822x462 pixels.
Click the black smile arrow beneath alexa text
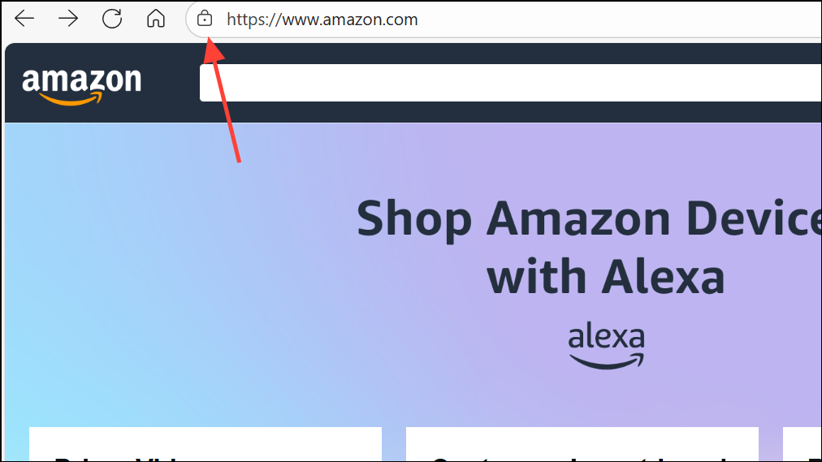tap(607, 361)
